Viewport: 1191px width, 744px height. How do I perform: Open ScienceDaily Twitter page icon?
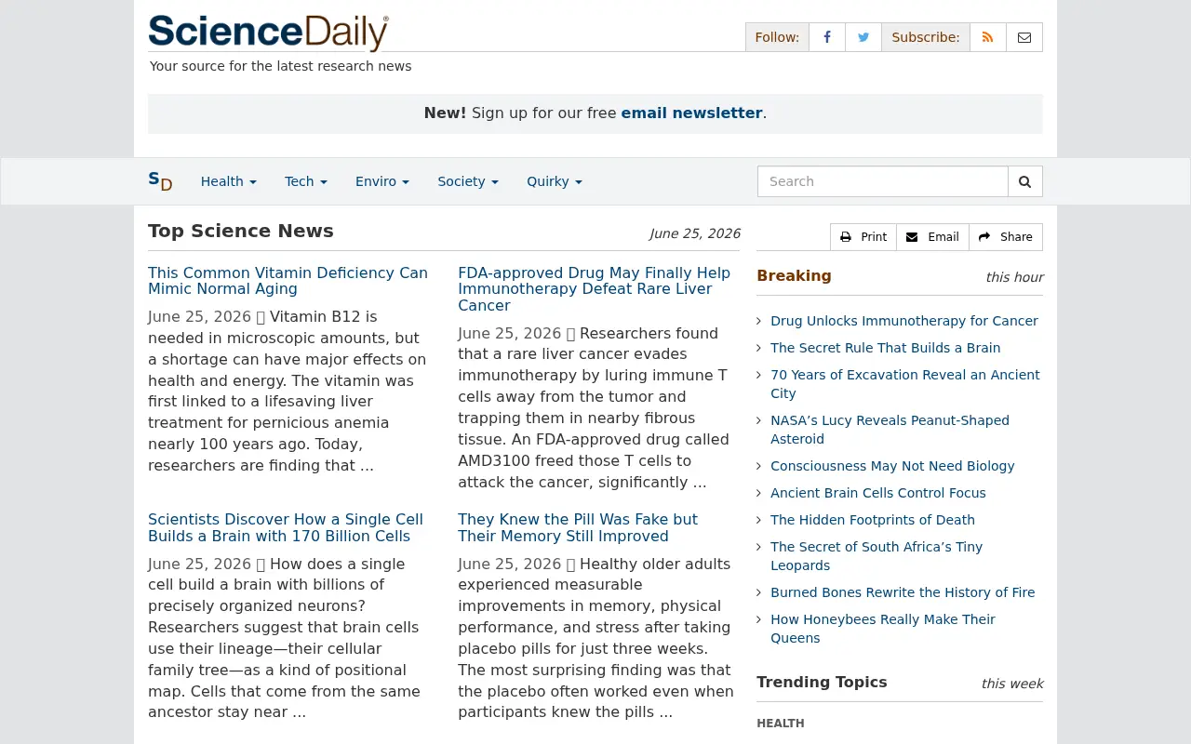(x=863, y=37)
